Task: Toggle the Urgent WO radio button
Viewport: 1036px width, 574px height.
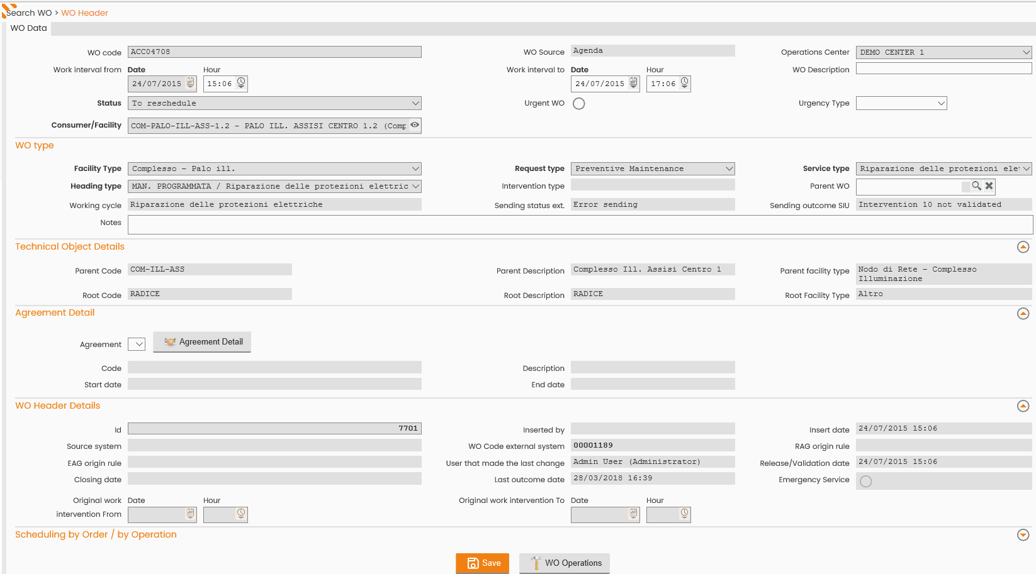Action: coord(579,104)
